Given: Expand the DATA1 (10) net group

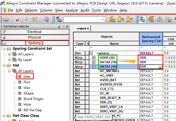Looking at the screenshot, I should point(94,67).
